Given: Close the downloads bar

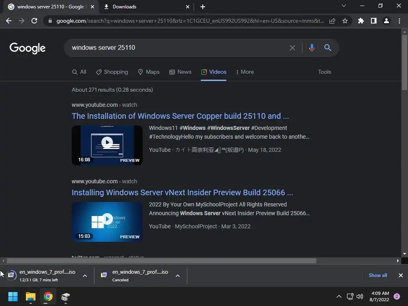Looking at the screenshot, I should 401,275.
